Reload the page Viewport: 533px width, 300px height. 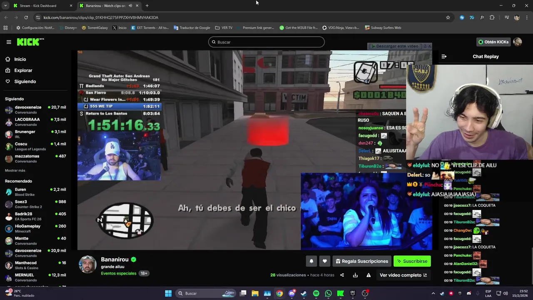[26, 17]
